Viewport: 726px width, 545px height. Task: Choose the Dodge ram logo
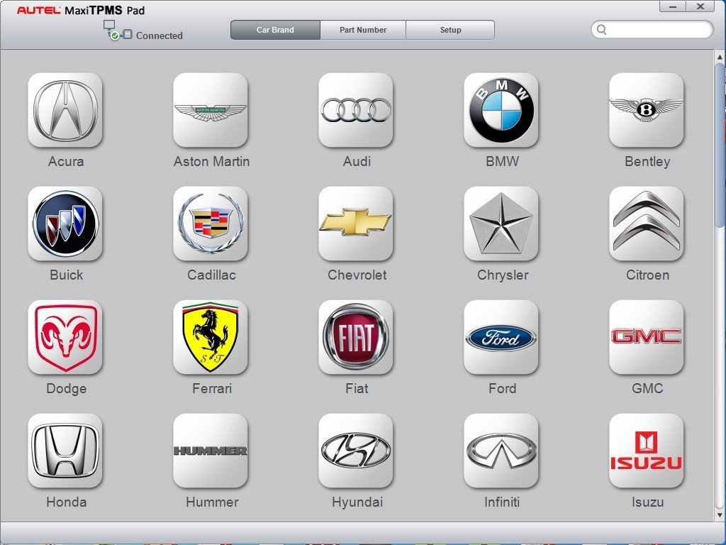65,337
